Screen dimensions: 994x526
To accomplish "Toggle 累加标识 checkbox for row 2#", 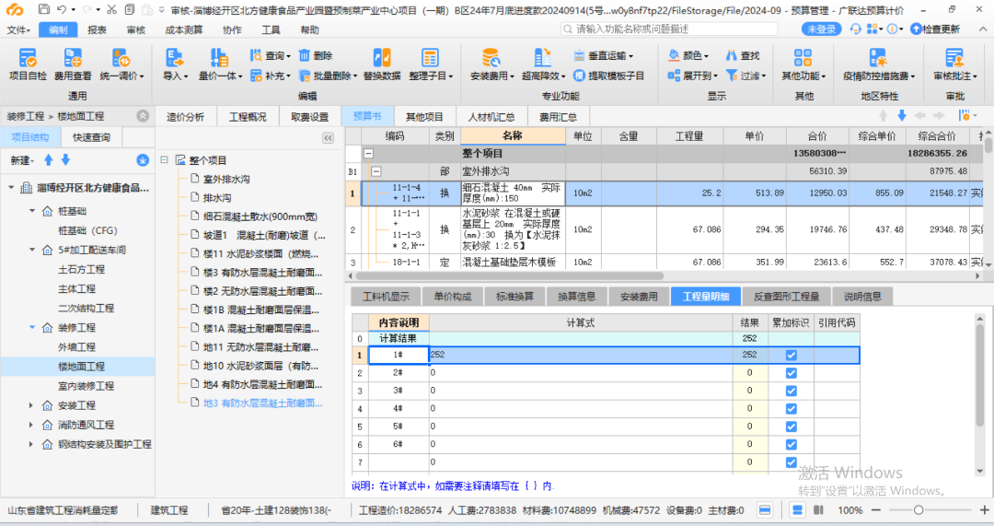I will tap(791, 373).
